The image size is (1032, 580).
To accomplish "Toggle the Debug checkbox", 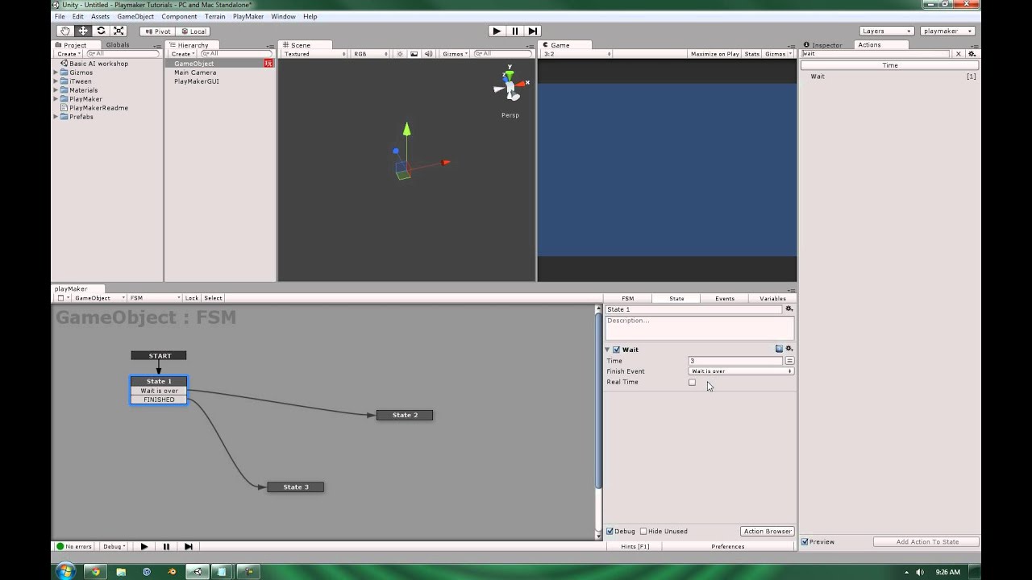I will 610,531.
